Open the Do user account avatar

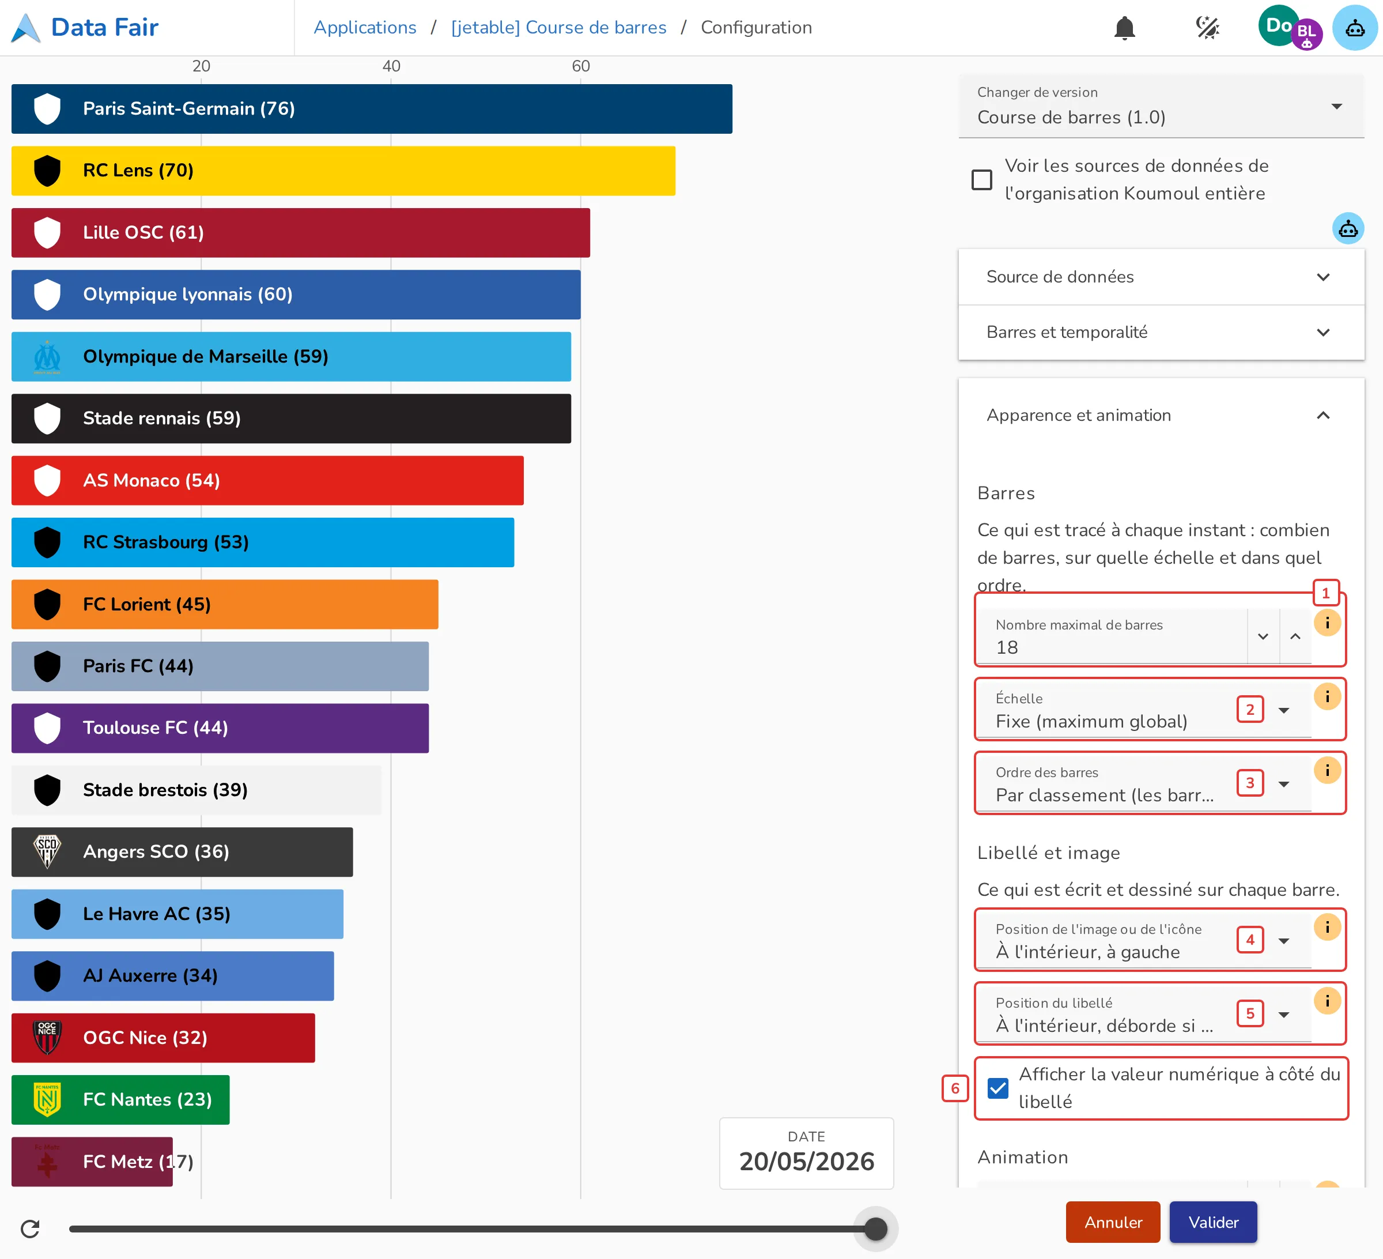(x=1278, y=26)
